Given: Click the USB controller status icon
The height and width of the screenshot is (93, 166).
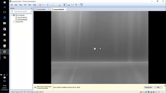Looking at the screenshot, I should click(156, 92).
